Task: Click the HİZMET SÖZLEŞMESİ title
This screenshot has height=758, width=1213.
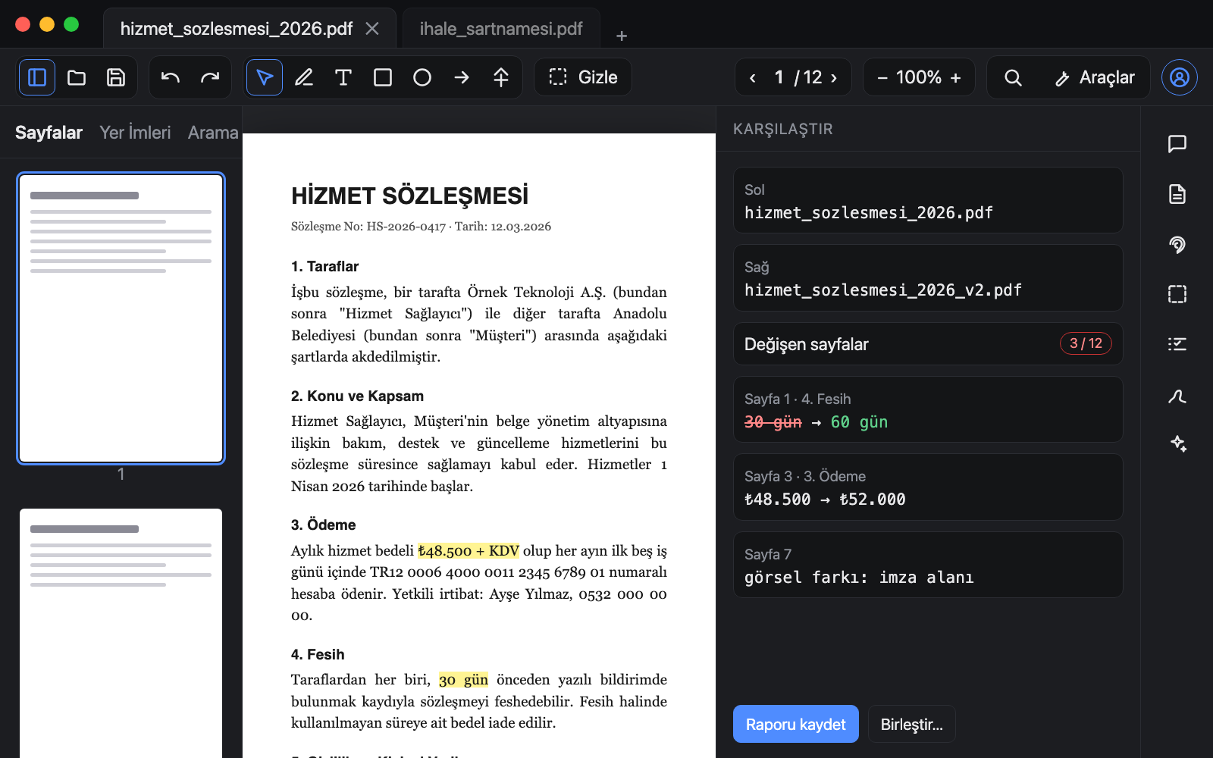Action: point(409,196)
